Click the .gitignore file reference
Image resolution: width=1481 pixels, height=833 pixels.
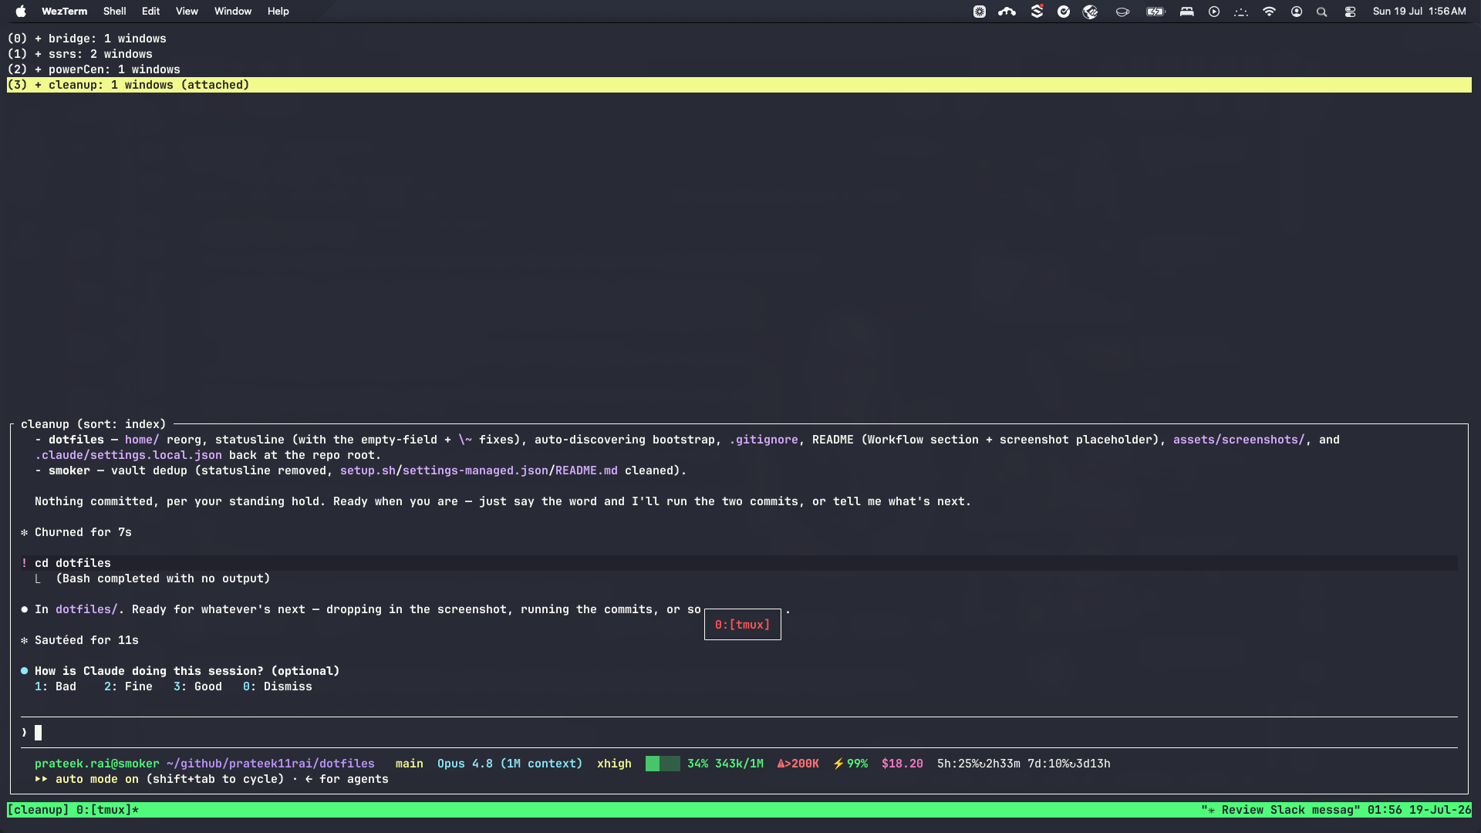(x=764, y=440)
